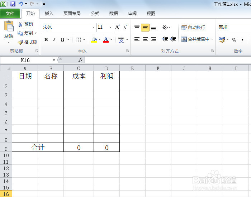Image resolution: width=251 pixels, height=197 pixels.
Task: Click Merge and Center (合并后居中) button
Action: (195, 39)
